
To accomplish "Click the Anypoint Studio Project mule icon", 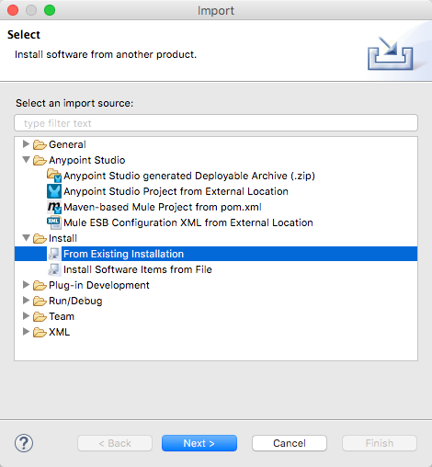I will click(54, 191).
